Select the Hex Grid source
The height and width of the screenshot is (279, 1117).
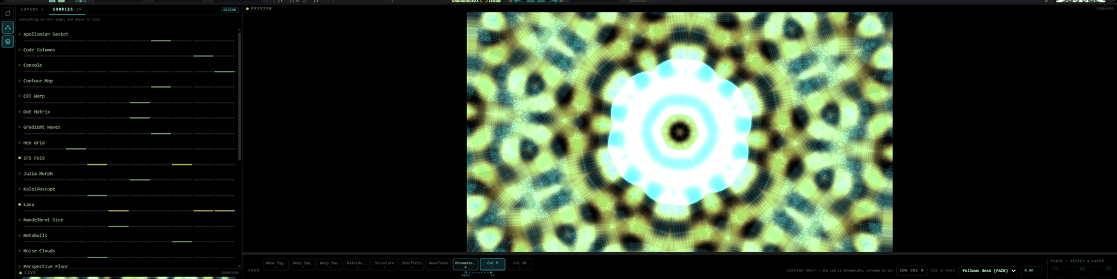(x=34, y=143)
